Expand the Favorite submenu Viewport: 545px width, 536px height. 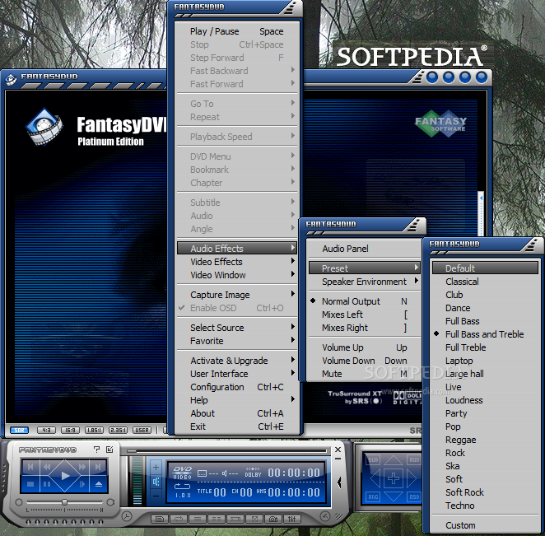237,341
